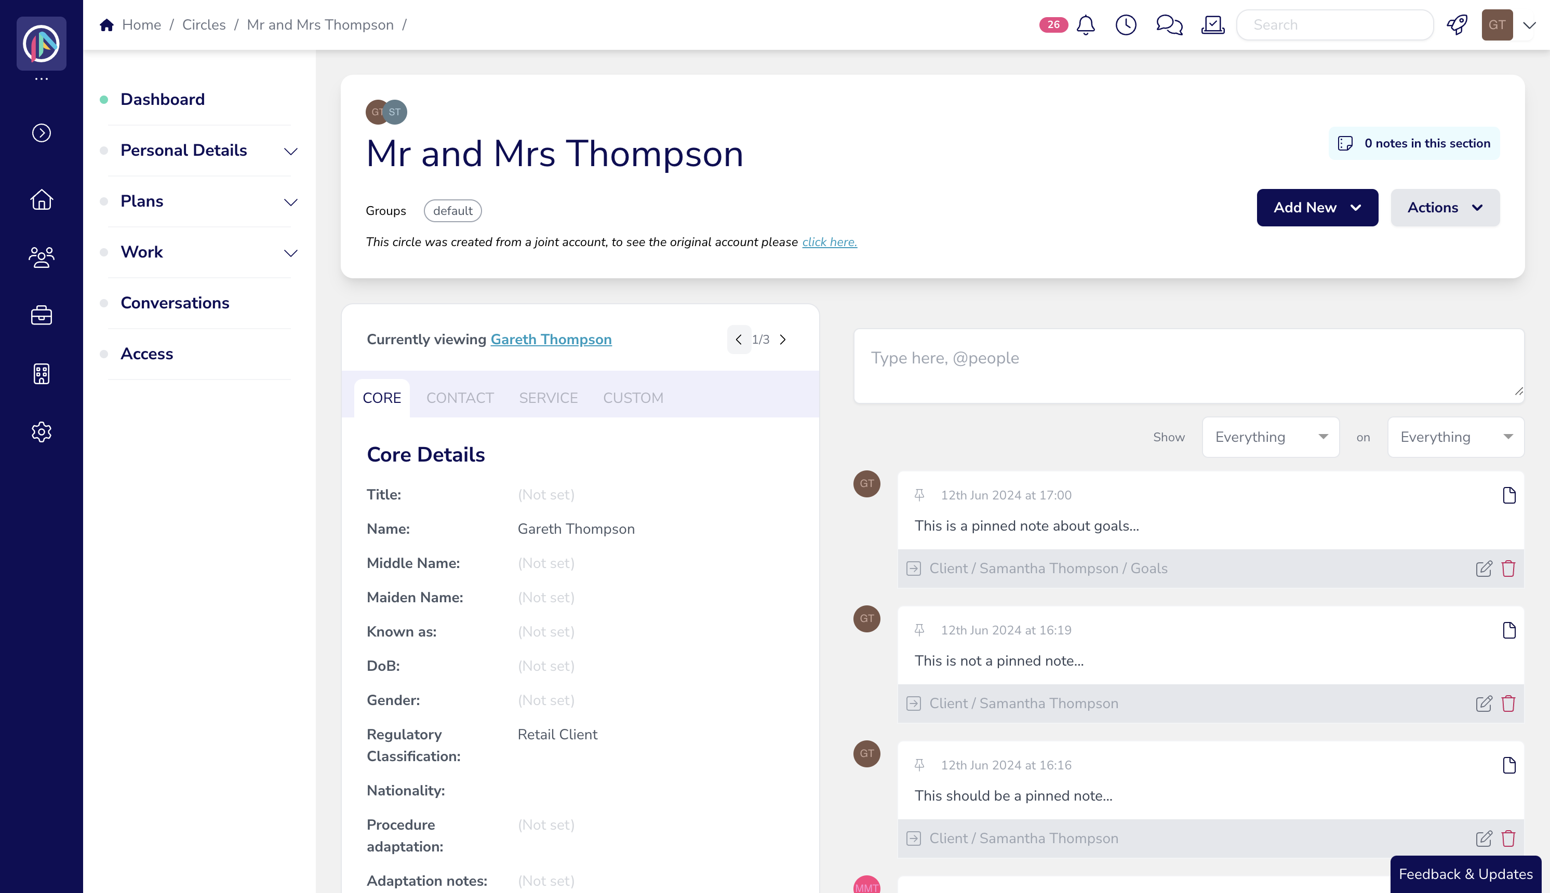The image size is (1550, 893).
Task: Toggle pin on the 17:00 note
Action: (x=919, y=495)
